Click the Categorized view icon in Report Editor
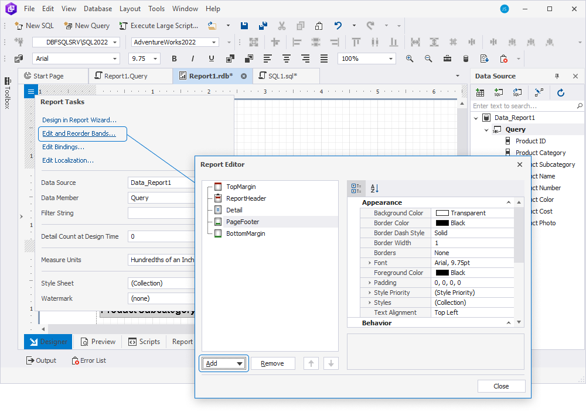Viewport: 586px width, 416px height. [x=356, y=188]
